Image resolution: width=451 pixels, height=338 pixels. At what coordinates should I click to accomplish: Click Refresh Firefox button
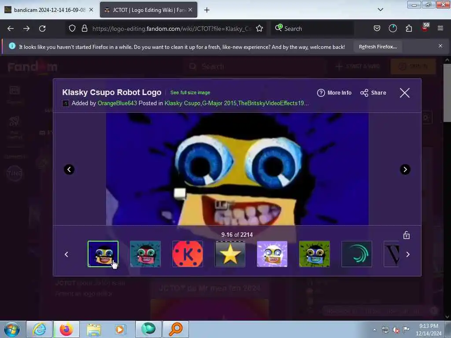pyautogui.click(x=377, y=47)
